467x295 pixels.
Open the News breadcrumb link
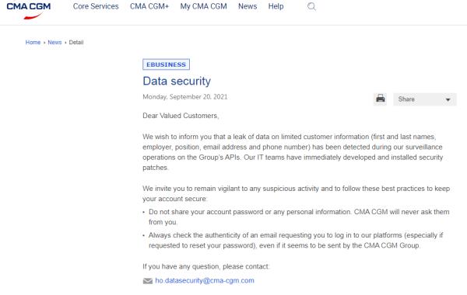(x=54, y=42)
